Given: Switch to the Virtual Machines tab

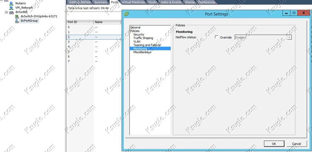Looking at the screenshot, I should [x=133, y=2].
